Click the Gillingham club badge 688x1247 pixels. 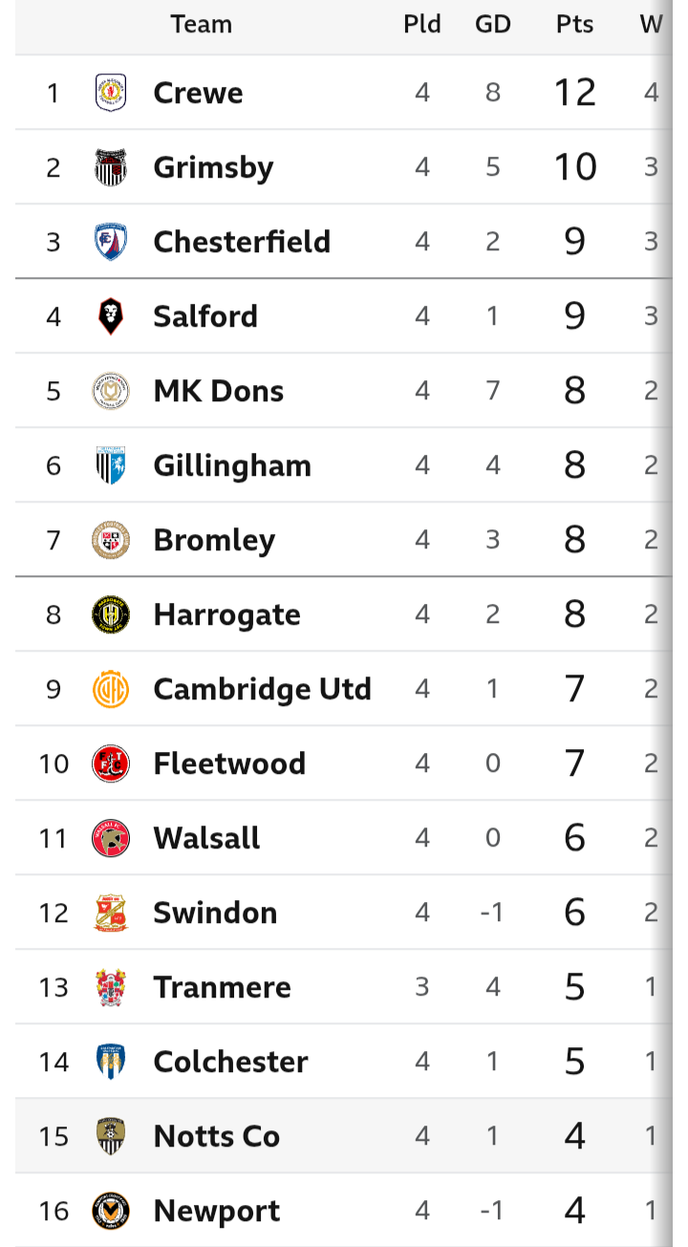coord(111,465)
